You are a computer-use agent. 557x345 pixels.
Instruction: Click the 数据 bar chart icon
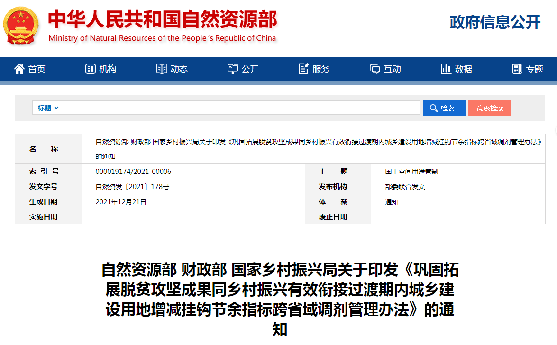(x=446, y=69)
